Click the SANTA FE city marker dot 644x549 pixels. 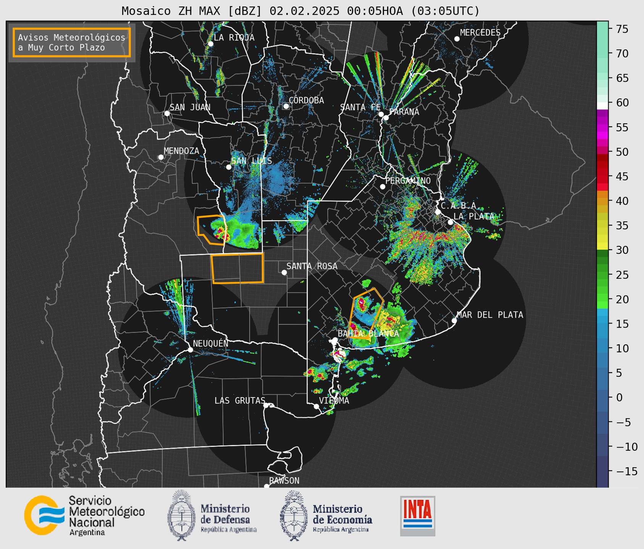(x=381, y=114)
